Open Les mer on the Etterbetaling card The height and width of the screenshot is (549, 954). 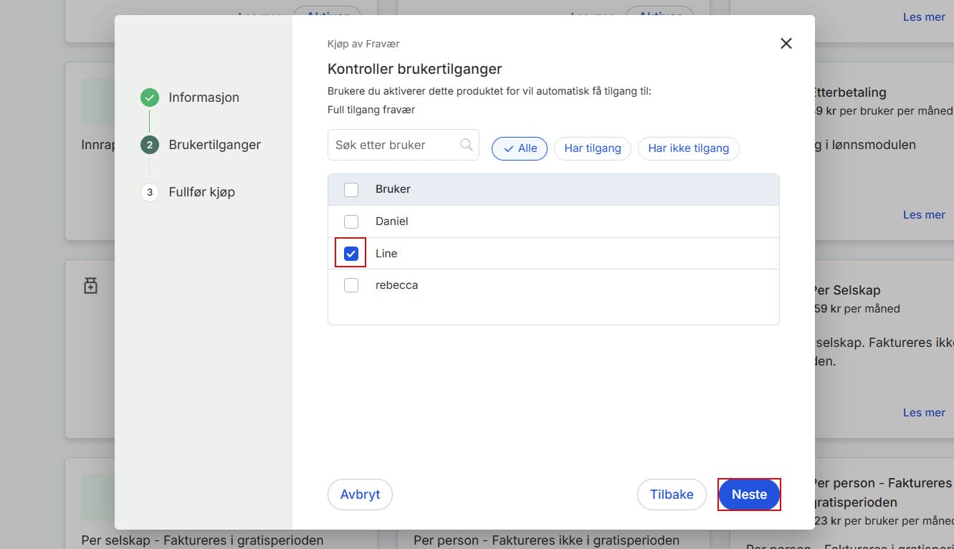(924, 215)
